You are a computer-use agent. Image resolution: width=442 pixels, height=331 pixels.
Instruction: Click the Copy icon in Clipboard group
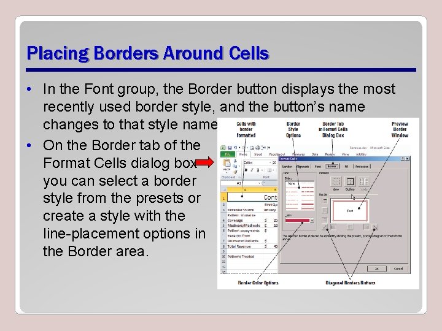tap(235, 166)
